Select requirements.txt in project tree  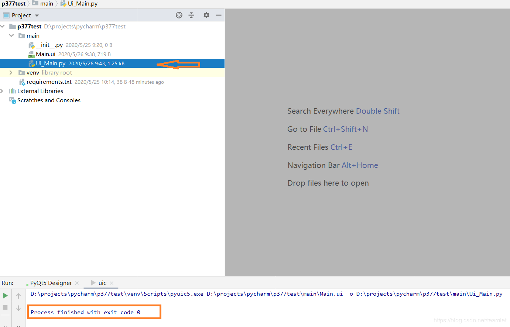[x=49, y=82]
